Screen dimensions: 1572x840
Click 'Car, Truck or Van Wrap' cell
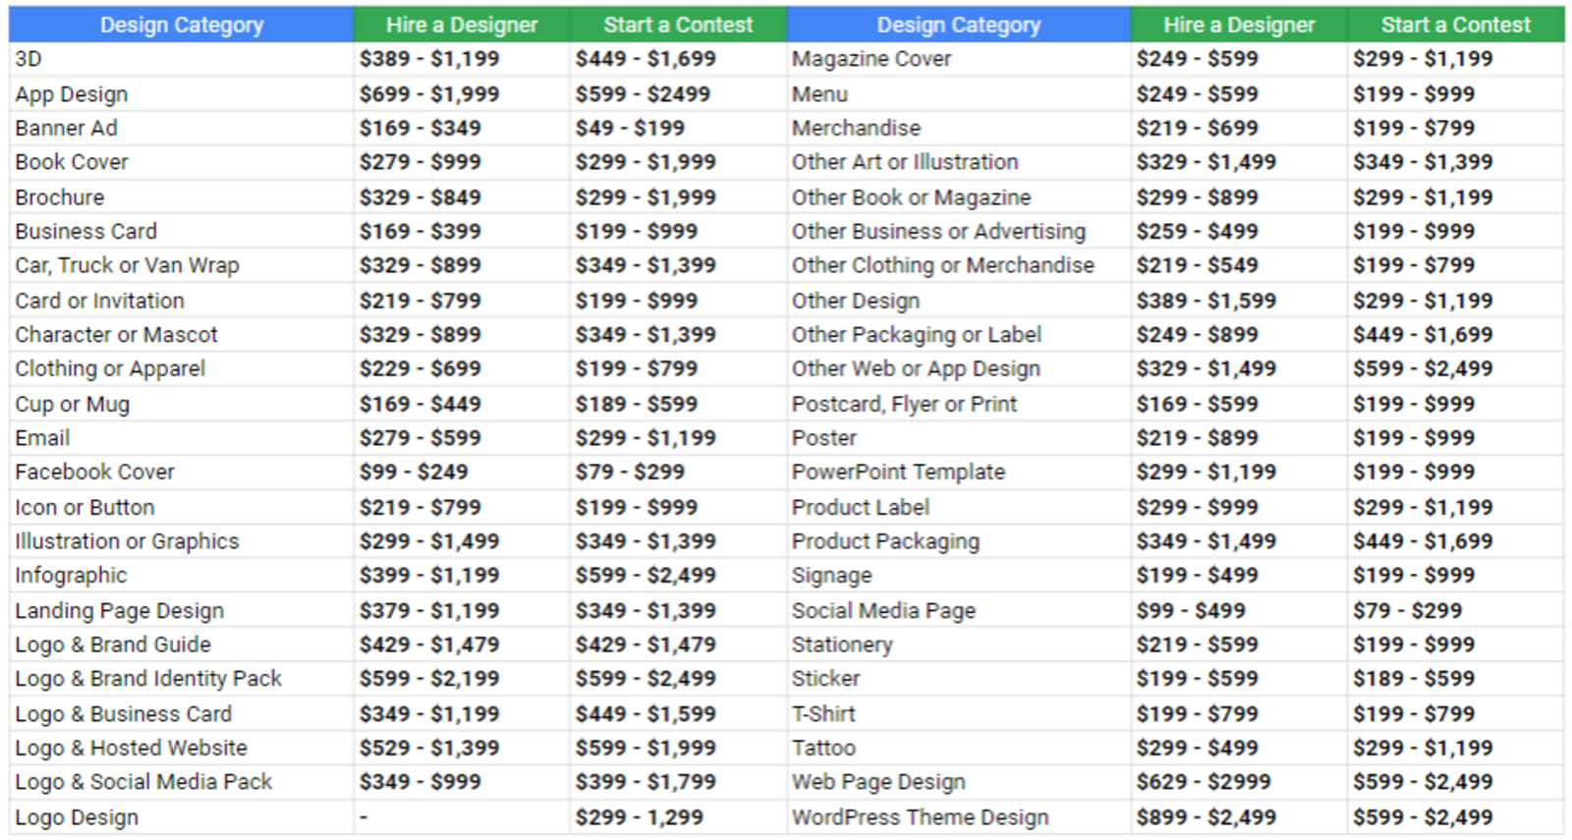coord(182,265)
